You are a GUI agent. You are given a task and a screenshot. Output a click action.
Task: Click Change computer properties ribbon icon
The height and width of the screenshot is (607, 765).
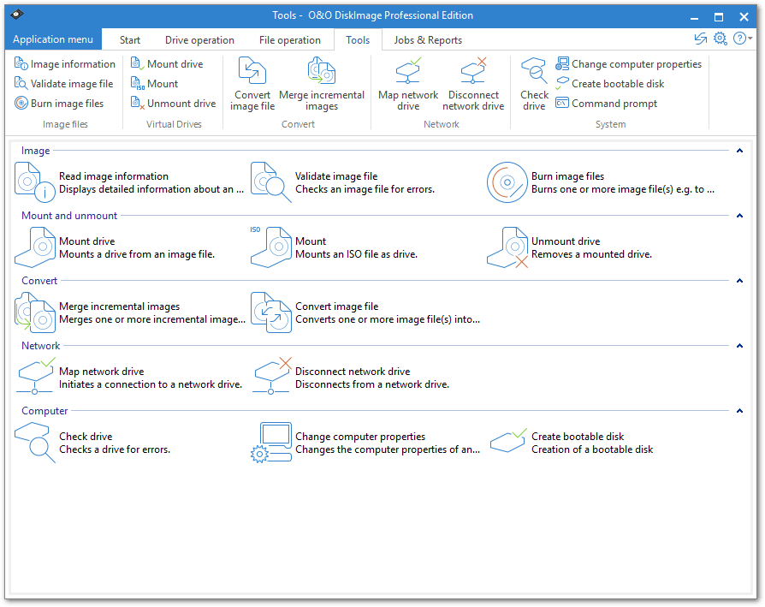click(x=562, y=64)
